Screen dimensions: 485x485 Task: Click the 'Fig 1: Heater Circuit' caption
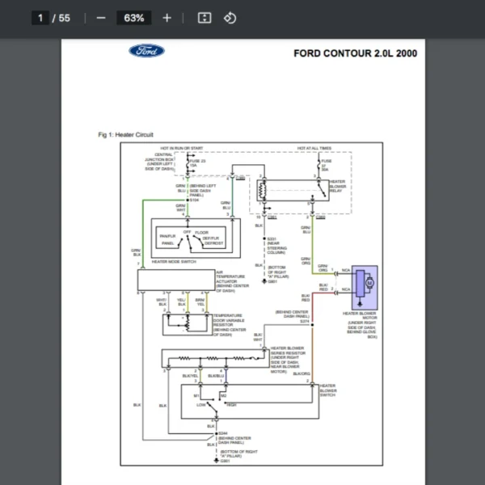click(x=125, y=135)
